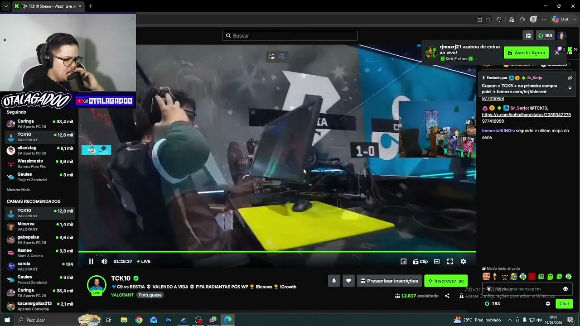Expand Mostrar Mais in following list
The image size is (580, 326).
[18, 190]
